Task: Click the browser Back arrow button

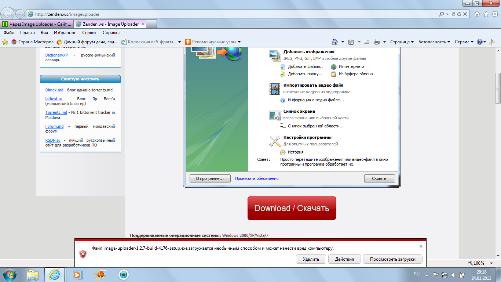Action: click(8, 14)
